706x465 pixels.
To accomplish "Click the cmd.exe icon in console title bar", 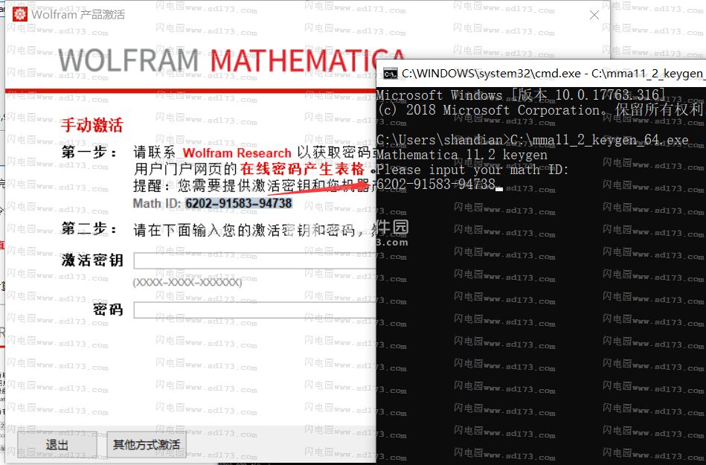I will 390,74.
